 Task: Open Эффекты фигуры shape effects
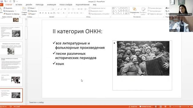[156, 14]
